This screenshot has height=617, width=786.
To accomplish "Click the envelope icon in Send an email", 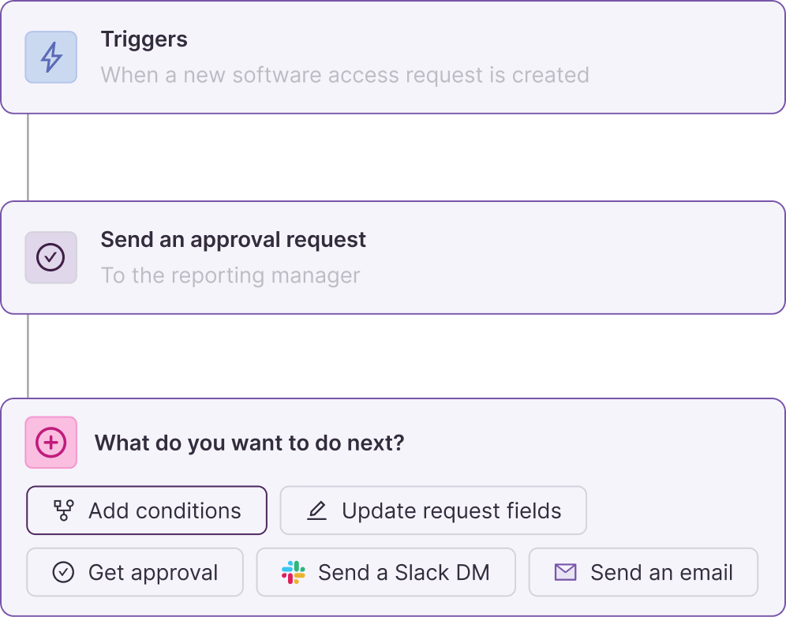I will 565,573.
